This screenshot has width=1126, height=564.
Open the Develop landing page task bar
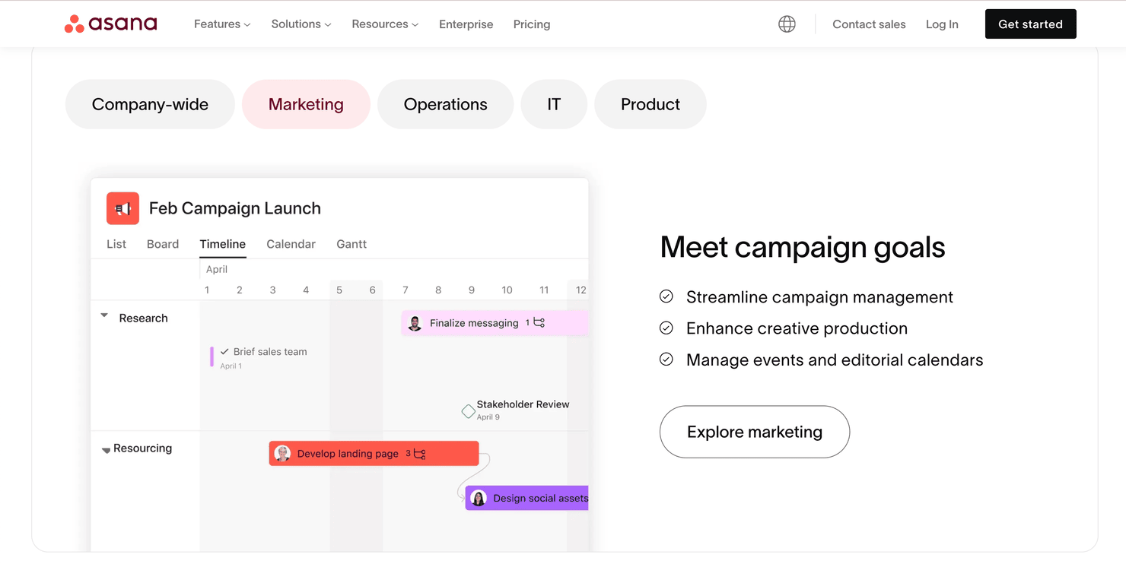click(x=374, y=454)
